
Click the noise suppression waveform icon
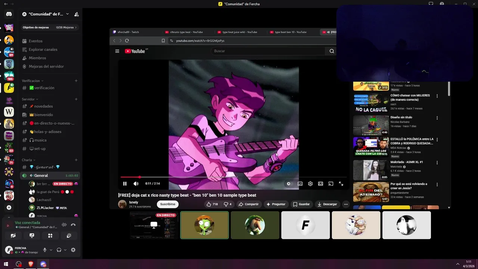(64, 225)
